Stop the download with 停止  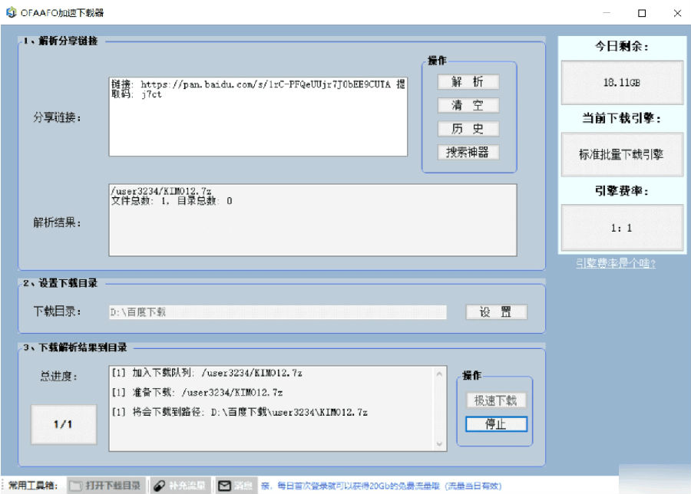coord(496,424)
